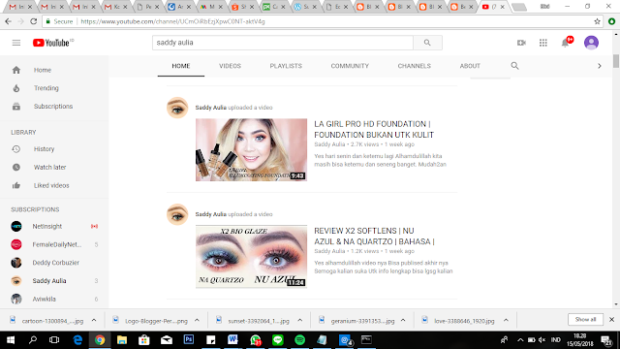Show hidden system tray icons
Image resolution: width=620 pixels, height=349 pixels.
pos(520,340)
